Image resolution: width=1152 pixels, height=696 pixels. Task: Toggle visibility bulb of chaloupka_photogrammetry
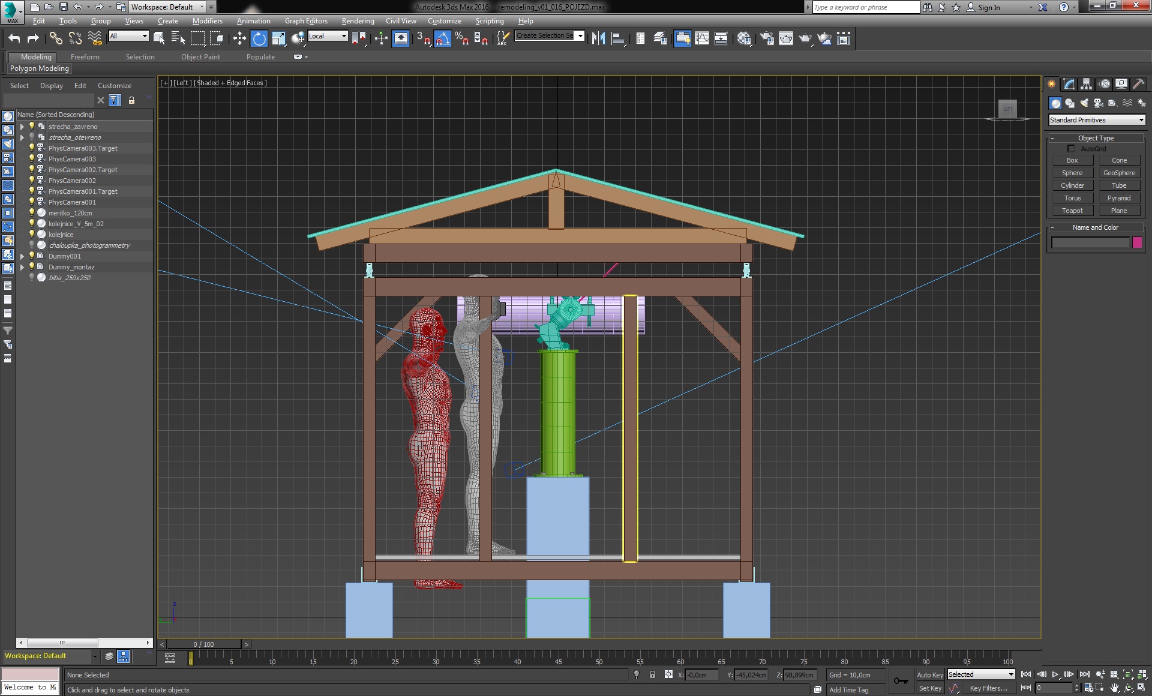click(x=32, y=245)
